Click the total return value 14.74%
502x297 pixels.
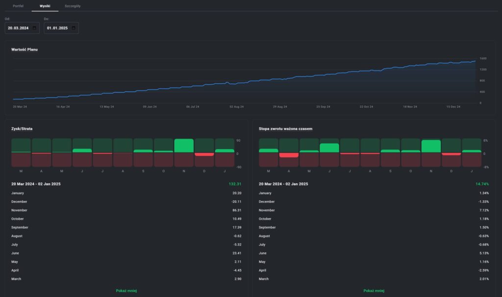(482, 184)
